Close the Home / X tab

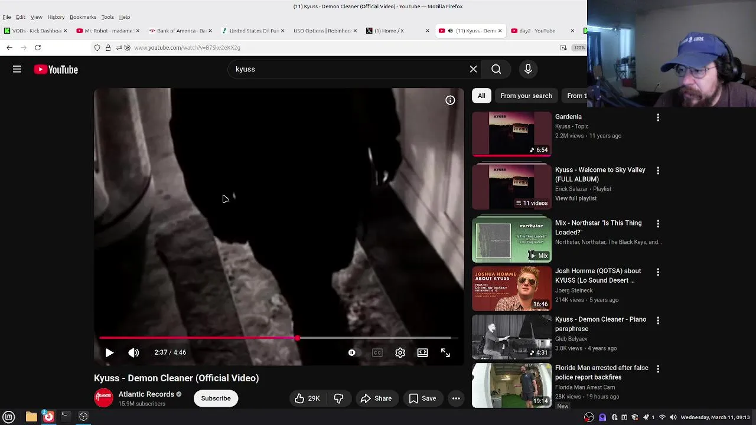tap(428, 31)
